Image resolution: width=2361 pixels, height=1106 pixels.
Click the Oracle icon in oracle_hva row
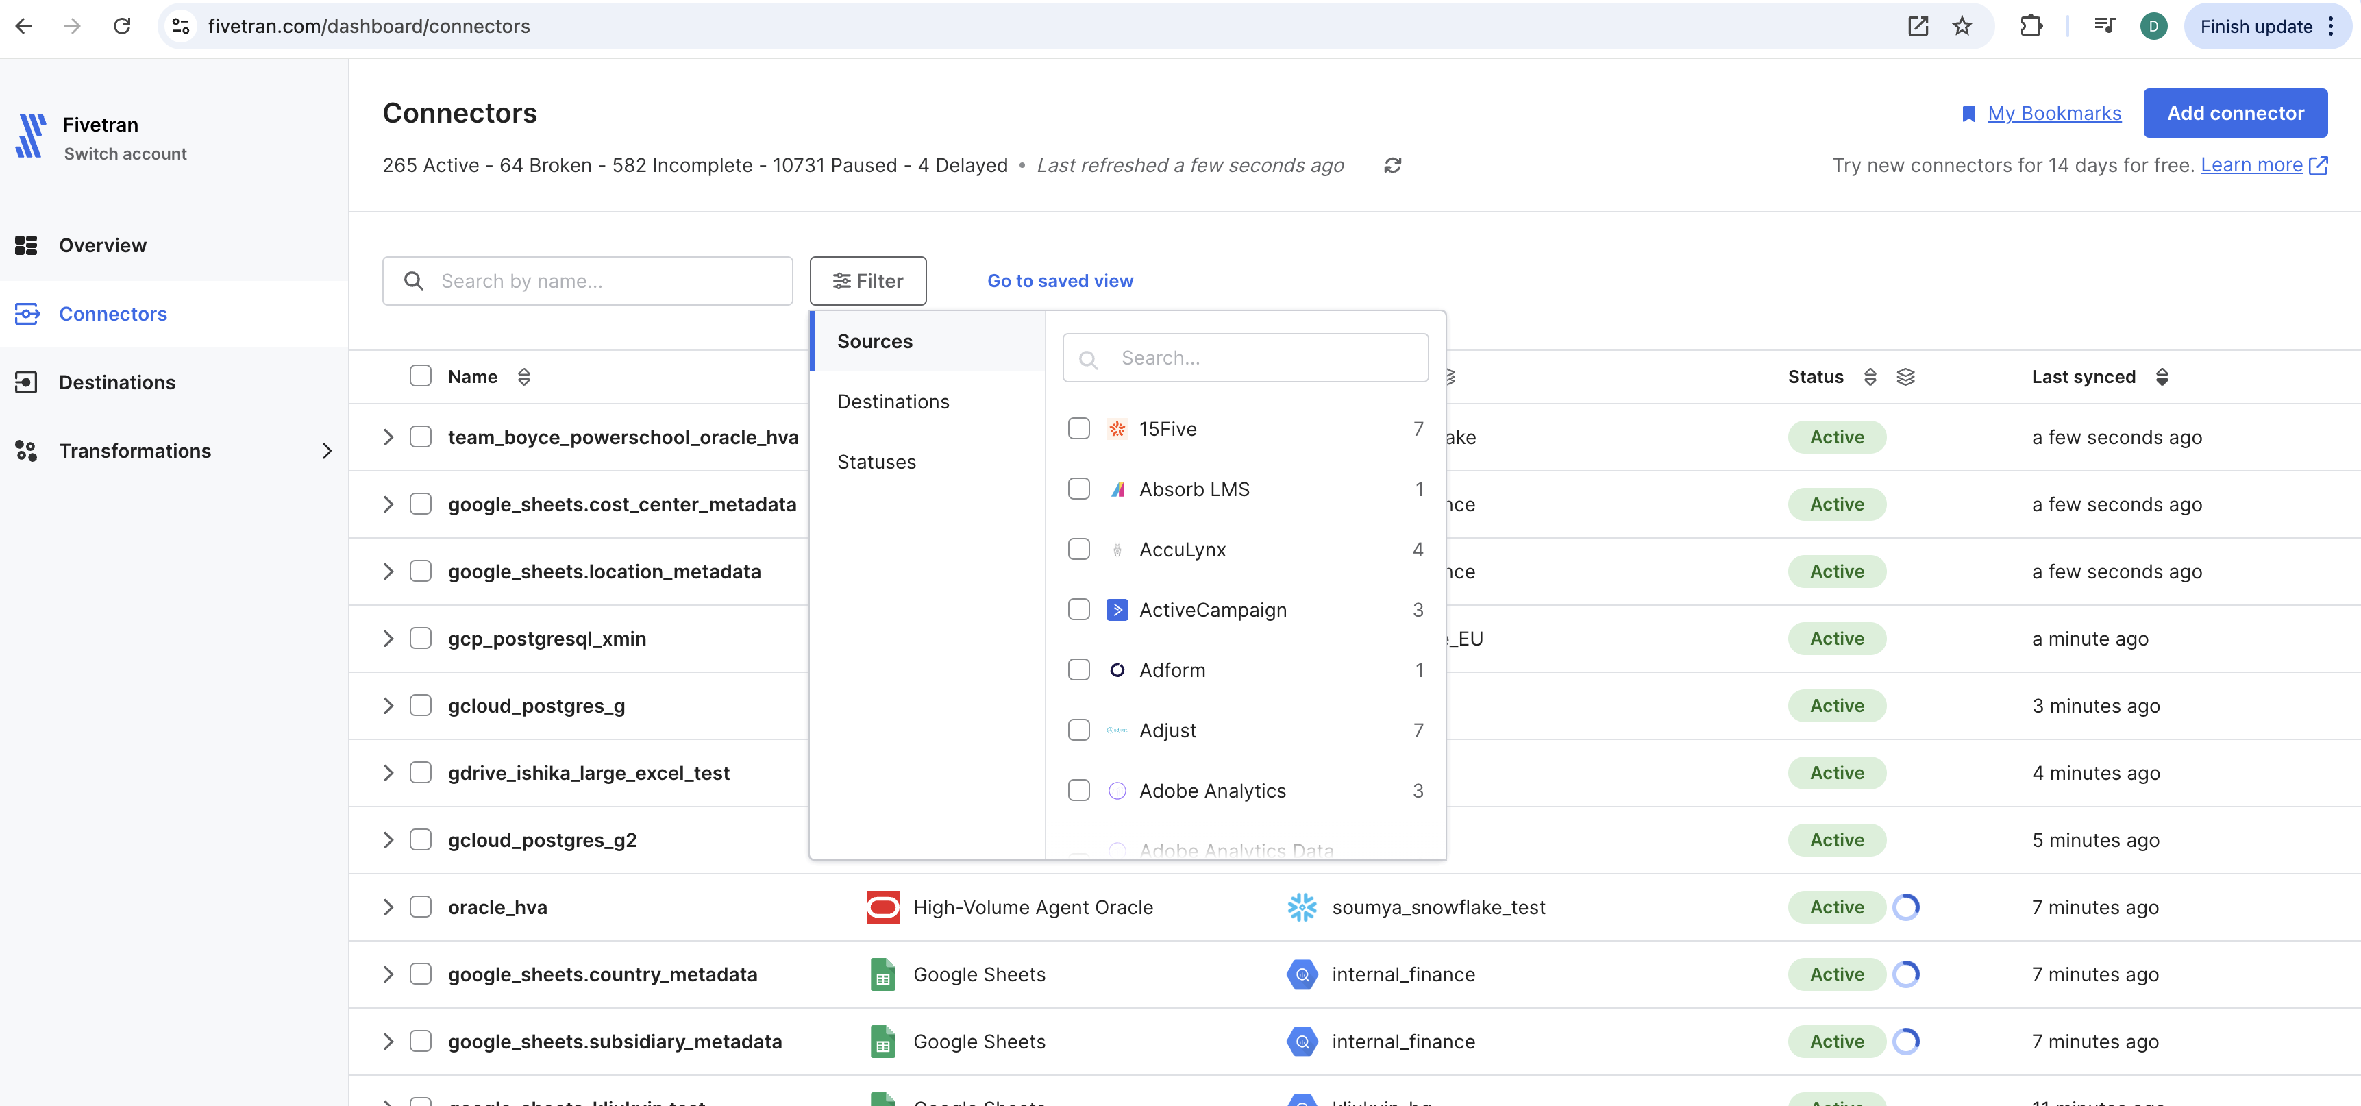[882, 907]
